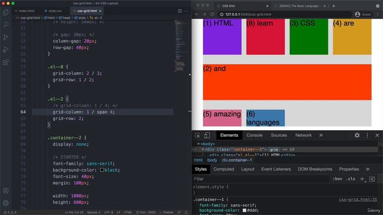
Task: Toggle the computed styles sidebar icon
Action: coord(372,179)
